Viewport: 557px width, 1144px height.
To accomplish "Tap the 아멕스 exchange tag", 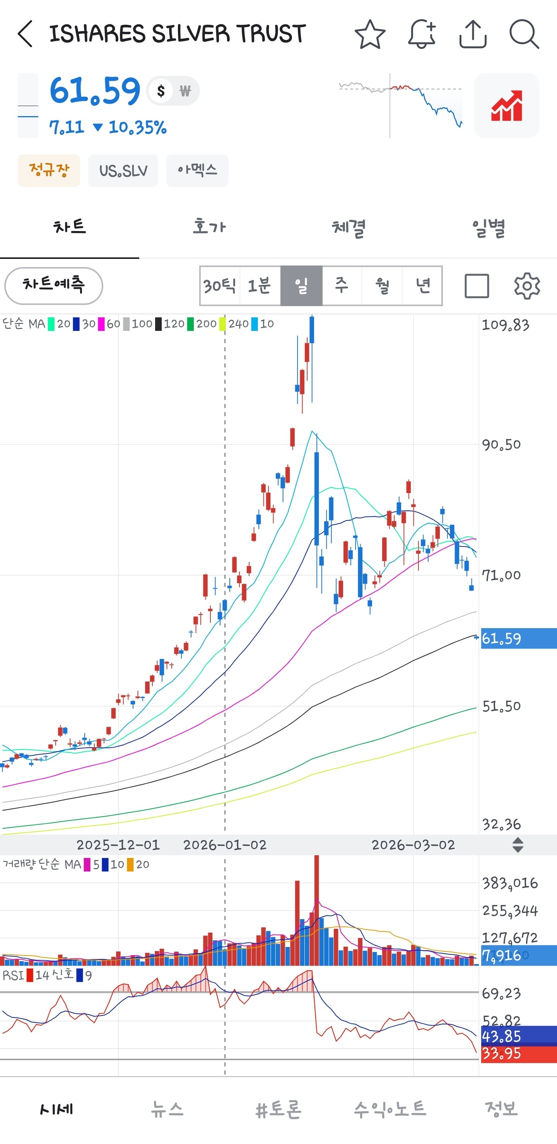I will (x=197, y=171).
